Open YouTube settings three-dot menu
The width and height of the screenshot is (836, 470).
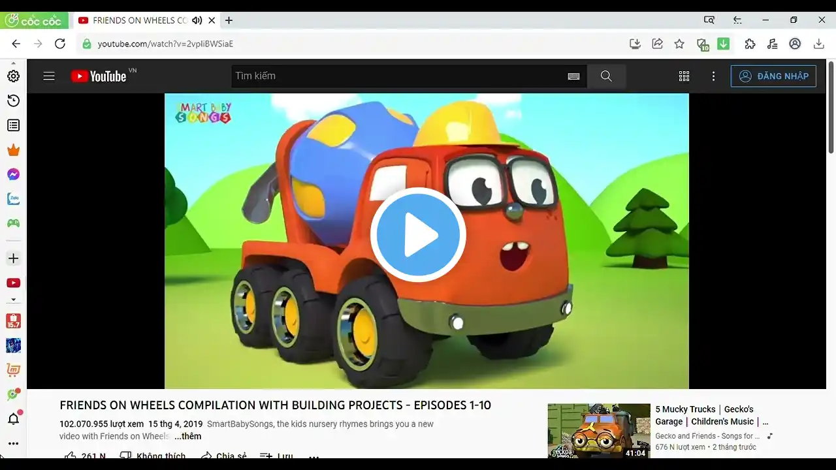pyautogui.click(x=713, y=76)
